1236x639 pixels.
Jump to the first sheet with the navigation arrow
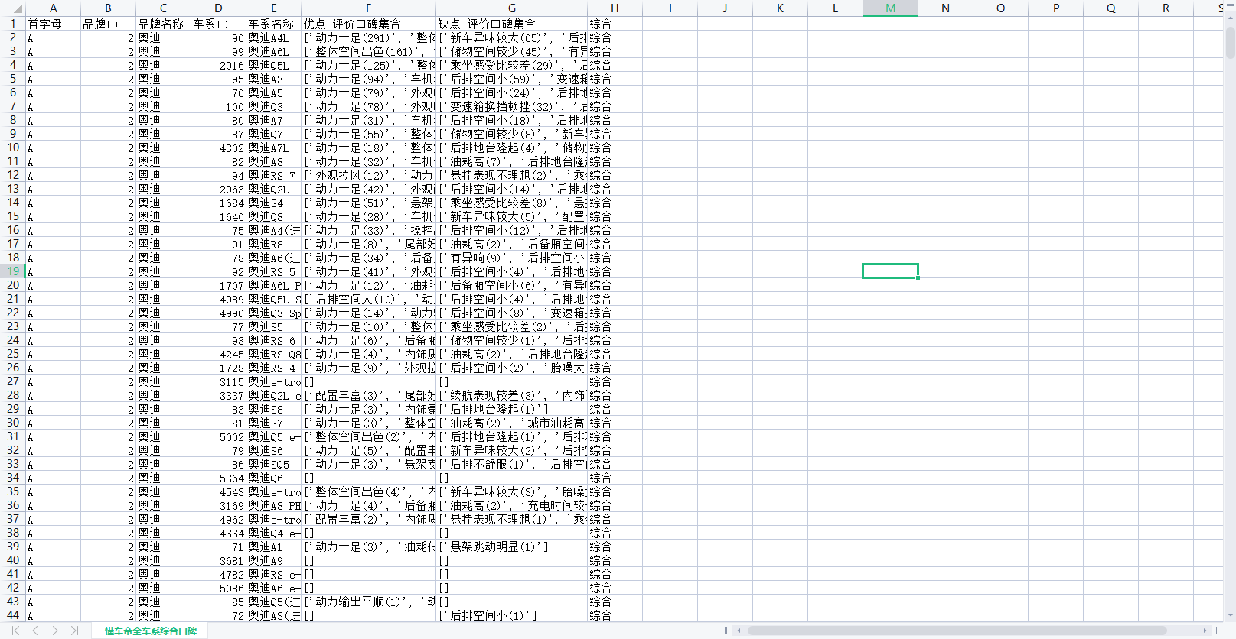coord(15,631)
